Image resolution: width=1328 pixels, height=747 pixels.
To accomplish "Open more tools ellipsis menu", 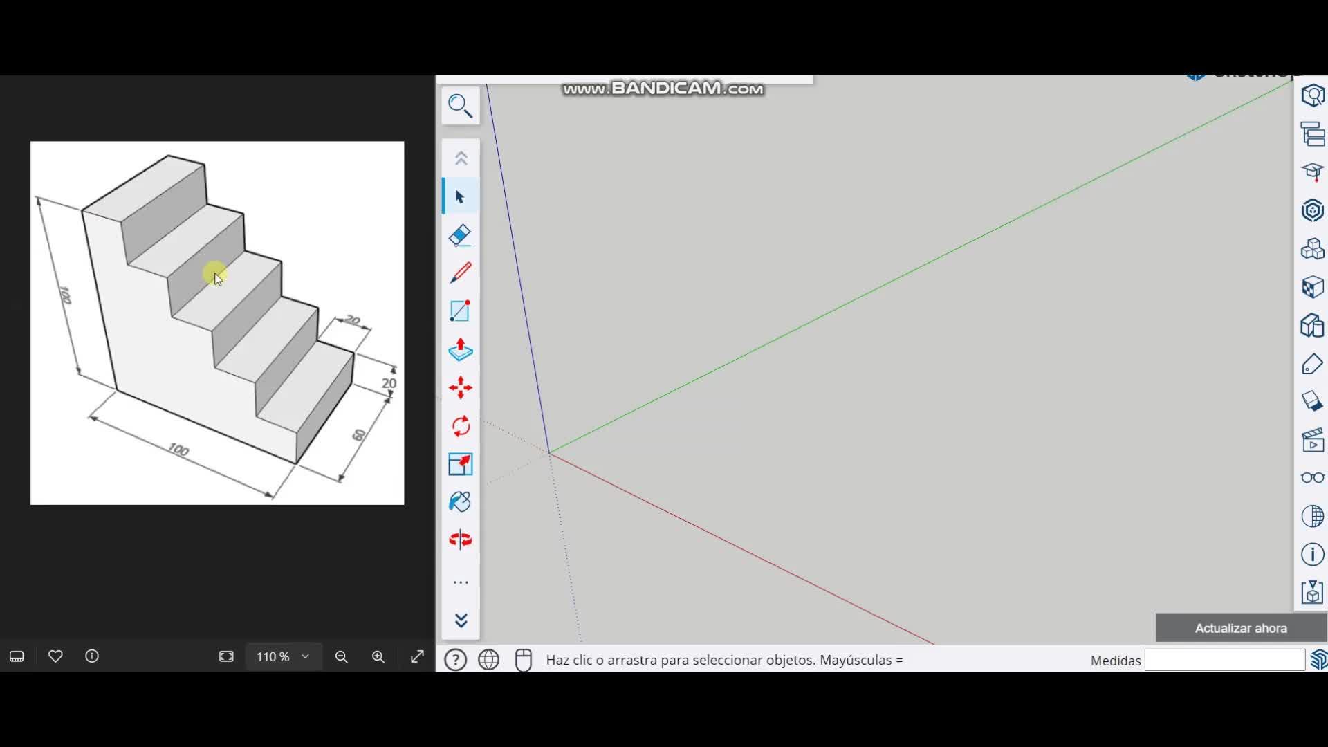I will pos(461,583).
